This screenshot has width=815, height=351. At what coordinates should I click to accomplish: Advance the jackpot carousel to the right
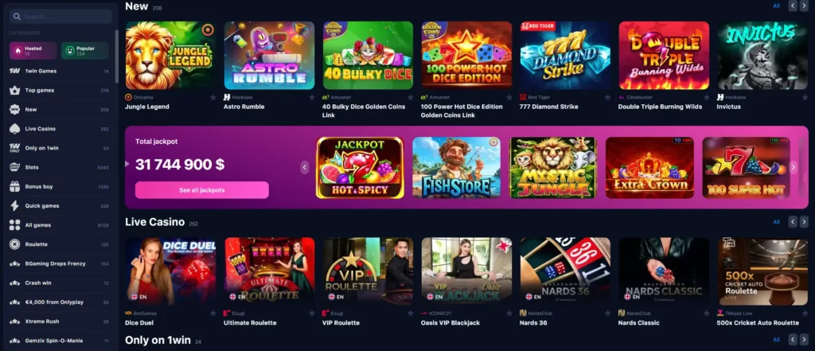pyautogui.click(x=794, y=167)
